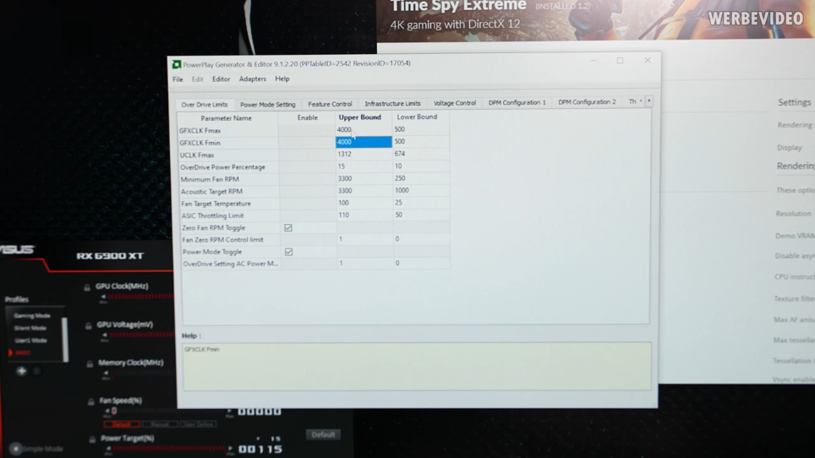Open the greyed Edit menu
Image resolution: width=815 pixels, height=458 pixels.
point(198,79)
